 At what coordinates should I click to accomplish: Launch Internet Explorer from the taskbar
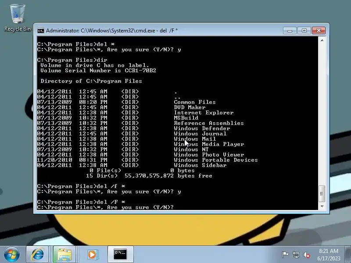point(37,254)
